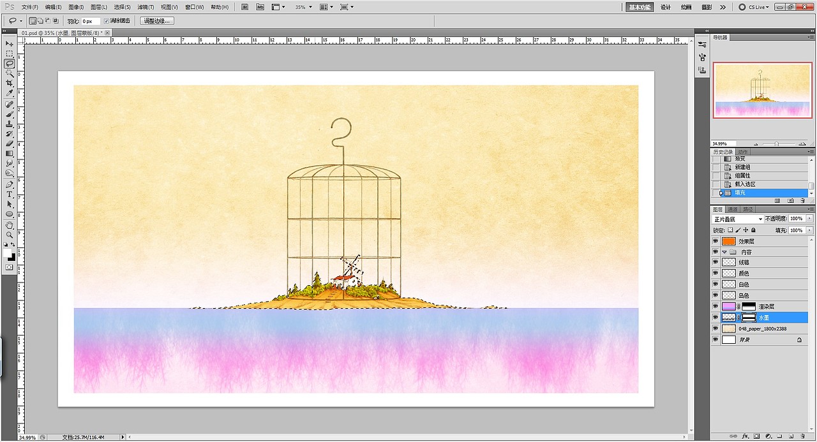
Task: Select the Move tool
Action: (10, 44)
